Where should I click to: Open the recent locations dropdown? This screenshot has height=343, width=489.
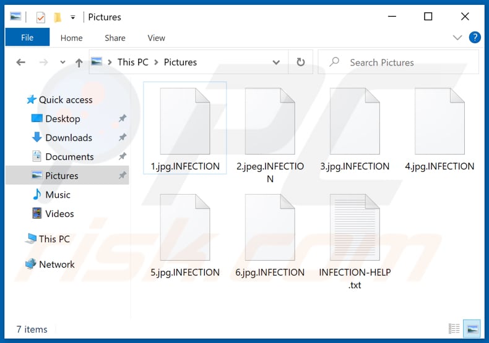63,62
